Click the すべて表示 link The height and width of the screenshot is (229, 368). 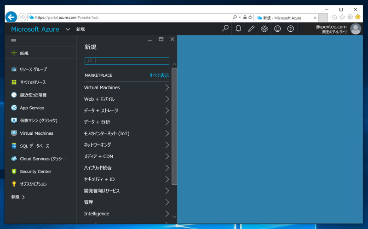click(x=159, y=75)
